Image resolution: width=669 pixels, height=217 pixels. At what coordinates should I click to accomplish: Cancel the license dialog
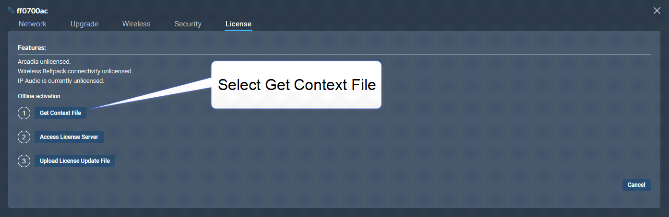[636, 185]
